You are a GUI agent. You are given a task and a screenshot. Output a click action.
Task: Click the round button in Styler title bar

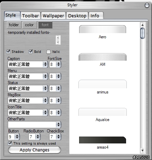(147, 5)
